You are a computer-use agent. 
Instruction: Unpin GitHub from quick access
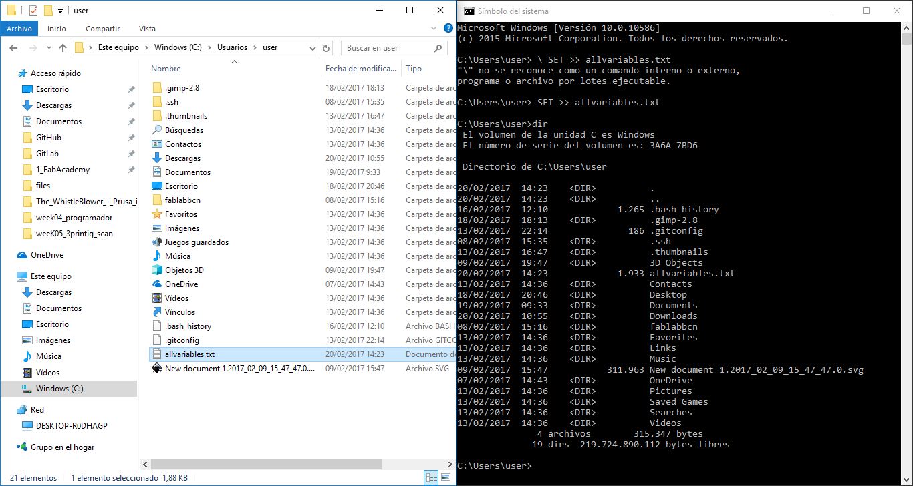coord(131,138)
